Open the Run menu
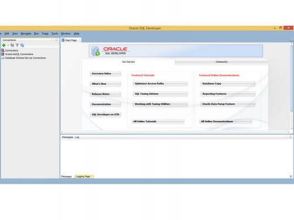 point(36,34)
